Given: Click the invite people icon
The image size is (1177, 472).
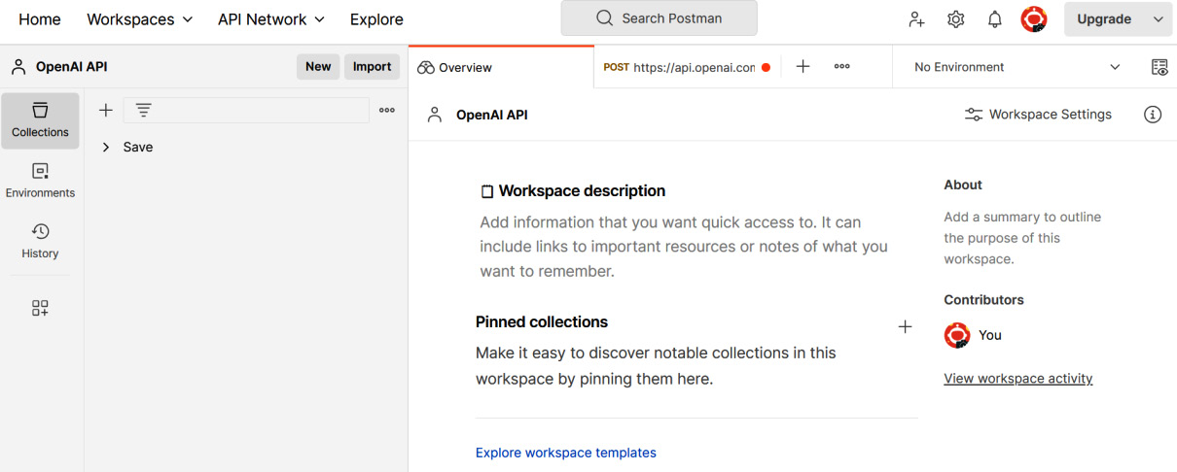Looking at the screenshot, I should click(x=916, y=19).
